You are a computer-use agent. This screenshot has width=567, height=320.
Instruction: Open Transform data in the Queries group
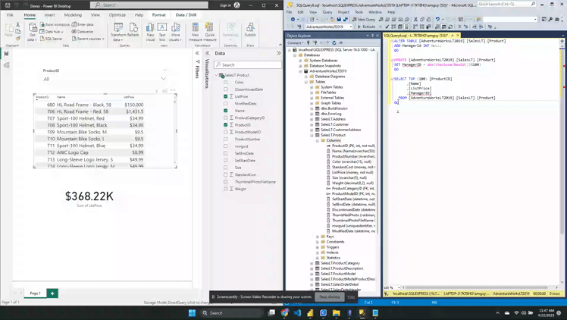click(118, 30)
